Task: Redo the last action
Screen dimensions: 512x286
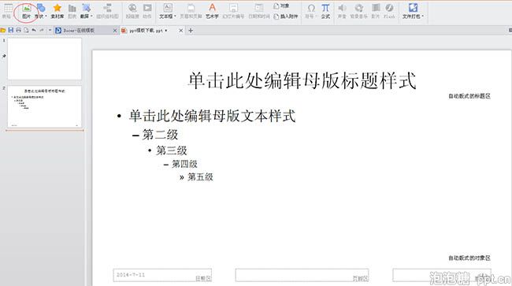Action: click(42, 31)
